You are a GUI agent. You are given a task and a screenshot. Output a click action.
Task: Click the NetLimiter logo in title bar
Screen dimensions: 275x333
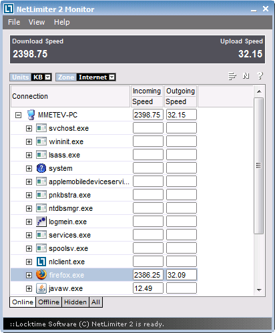pyautogui.click(x=9, y=9)
